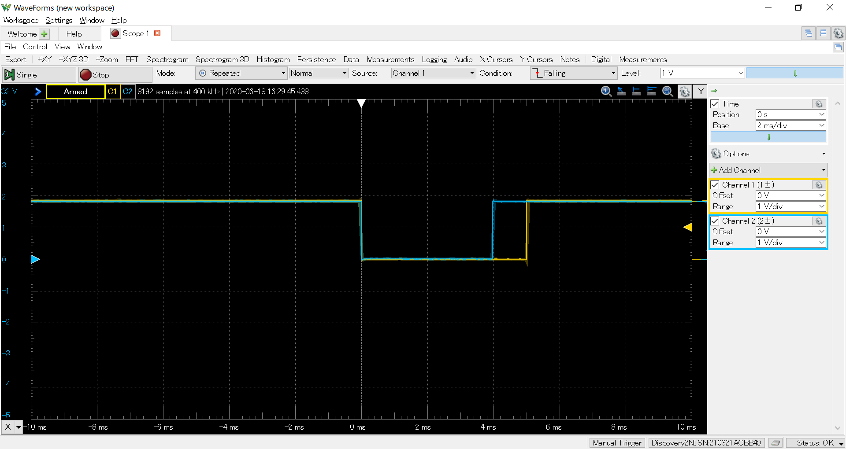The width and height of the screenshot is (846, 449).
Task: Toggle the Time checkbox
Action: [715, 104]
